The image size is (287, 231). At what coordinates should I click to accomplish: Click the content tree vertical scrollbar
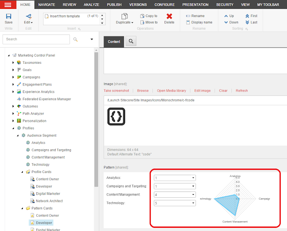pyautogui.click(x=96, y=119)
